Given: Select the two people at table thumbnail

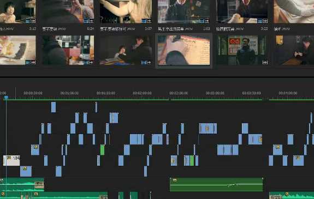Looking at the screenshot, I should (126, 50).
